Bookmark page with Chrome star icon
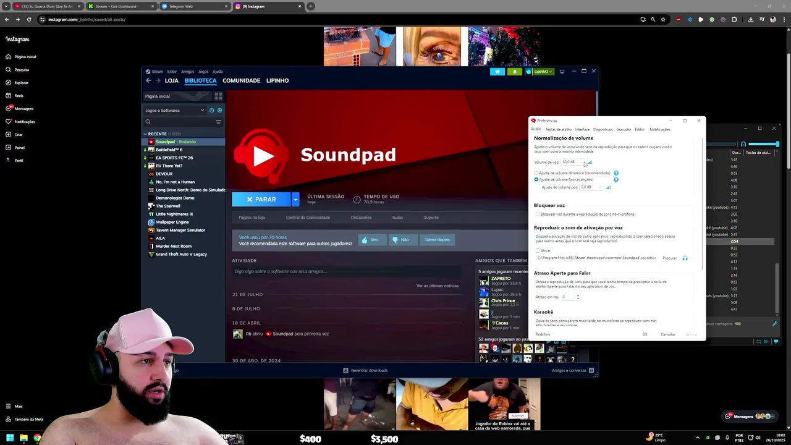This screenshot has width=791, height=445. pyautogui.click(x=663, y=19)
